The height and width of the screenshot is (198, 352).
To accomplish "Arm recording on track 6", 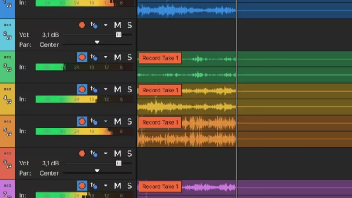I will [x=82, y=154].
